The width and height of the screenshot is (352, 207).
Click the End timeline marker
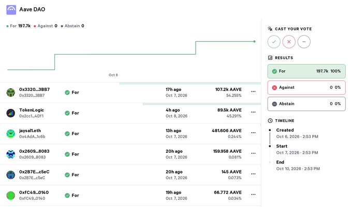pyautogui.click(x=270, y=162)
